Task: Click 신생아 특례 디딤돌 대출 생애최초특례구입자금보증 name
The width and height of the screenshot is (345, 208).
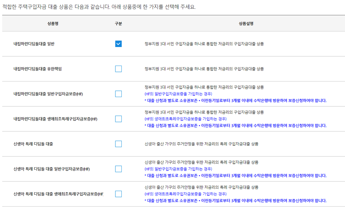Action: pos(58,194)
